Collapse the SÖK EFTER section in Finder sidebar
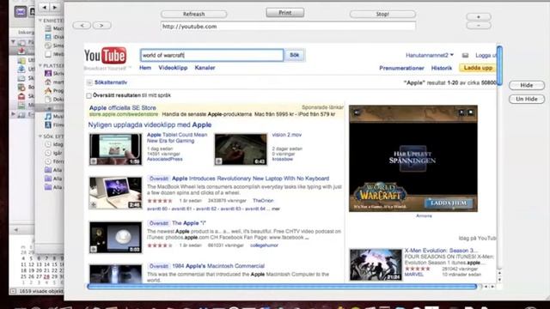The image size is (550, 309). click(40, 136)
